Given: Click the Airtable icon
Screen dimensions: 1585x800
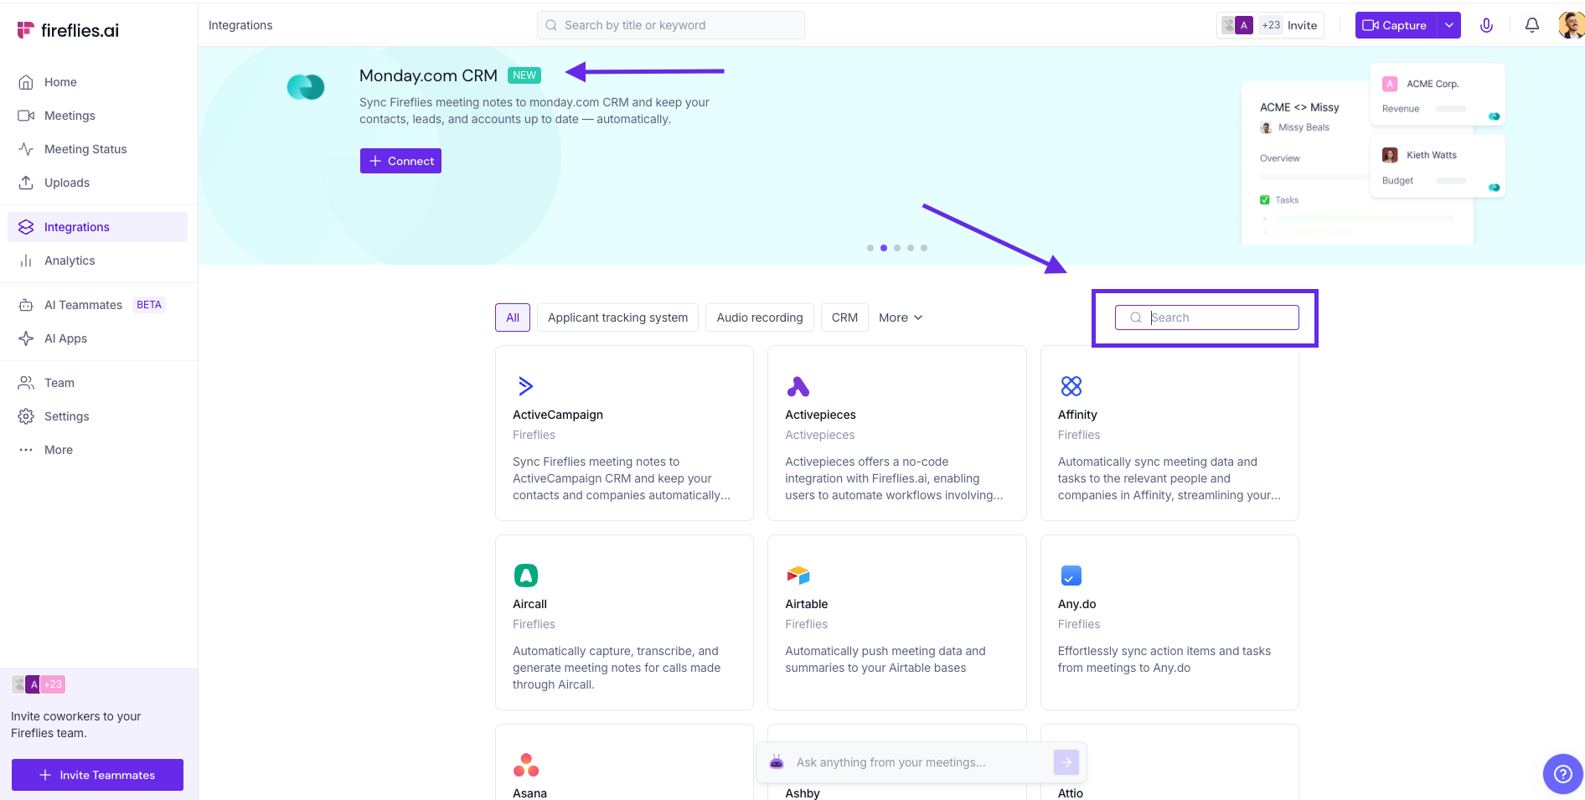Looking at the screenshot, I should click(798, 575).
